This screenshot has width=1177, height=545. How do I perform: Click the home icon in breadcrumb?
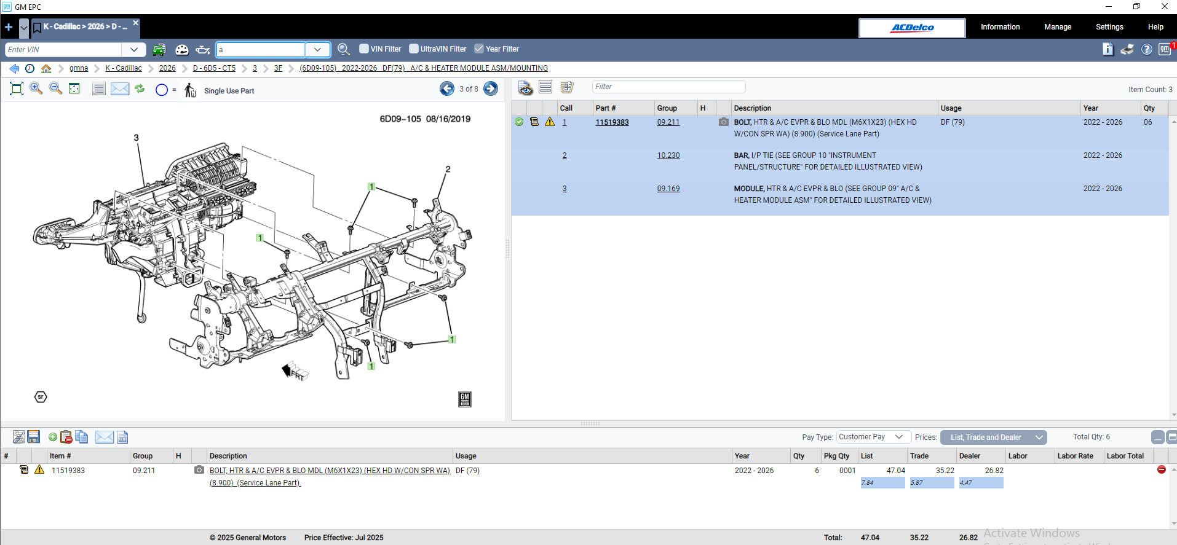click(x=46, y=68)
